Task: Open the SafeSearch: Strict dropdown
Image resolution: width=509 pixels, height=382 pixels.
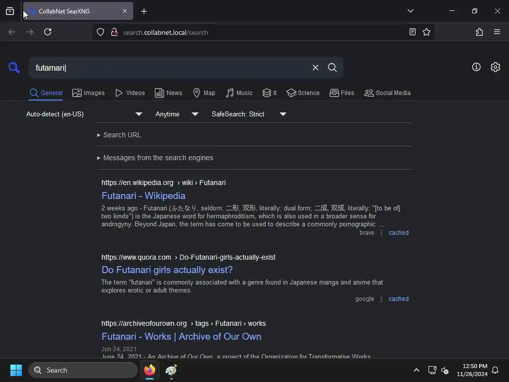Action: [249, 114]
